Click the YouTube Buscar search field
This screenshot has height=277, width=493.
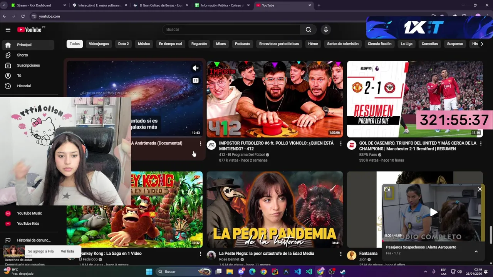click(231, 30)
